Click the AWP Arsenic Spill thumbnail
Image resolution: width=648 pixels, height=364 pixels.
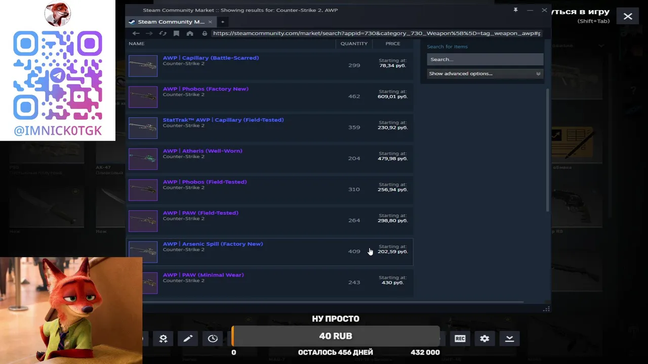click(x=143, y=252)
